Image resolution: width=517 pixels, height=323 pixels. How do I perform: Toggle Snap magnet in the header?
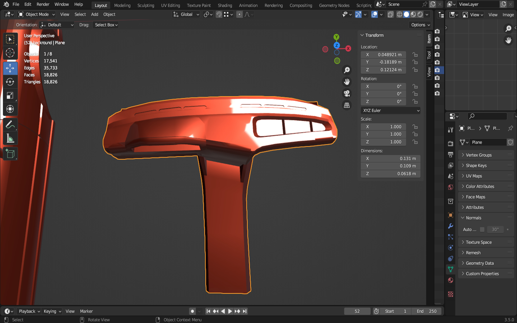click(219, 14)
